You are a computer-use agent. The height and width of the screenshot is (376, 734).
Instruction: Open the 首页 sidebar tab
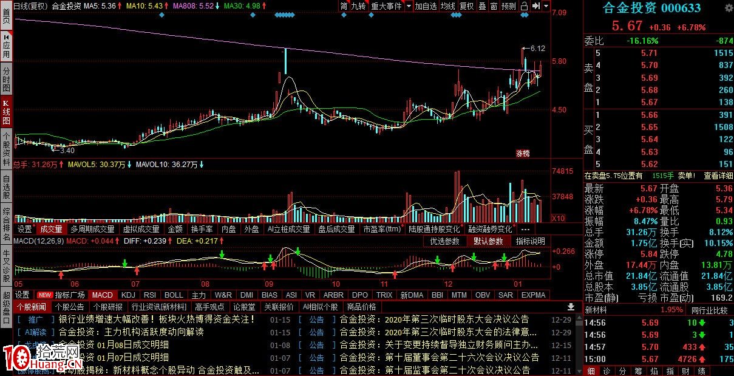click(x=6, y=15)
